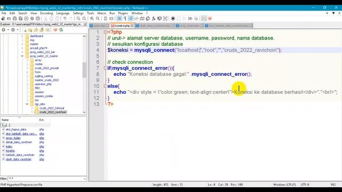This screenshot has height=192, width=342.
Task: Click the Redo toolbar icon
Action: tap(71, 19)
